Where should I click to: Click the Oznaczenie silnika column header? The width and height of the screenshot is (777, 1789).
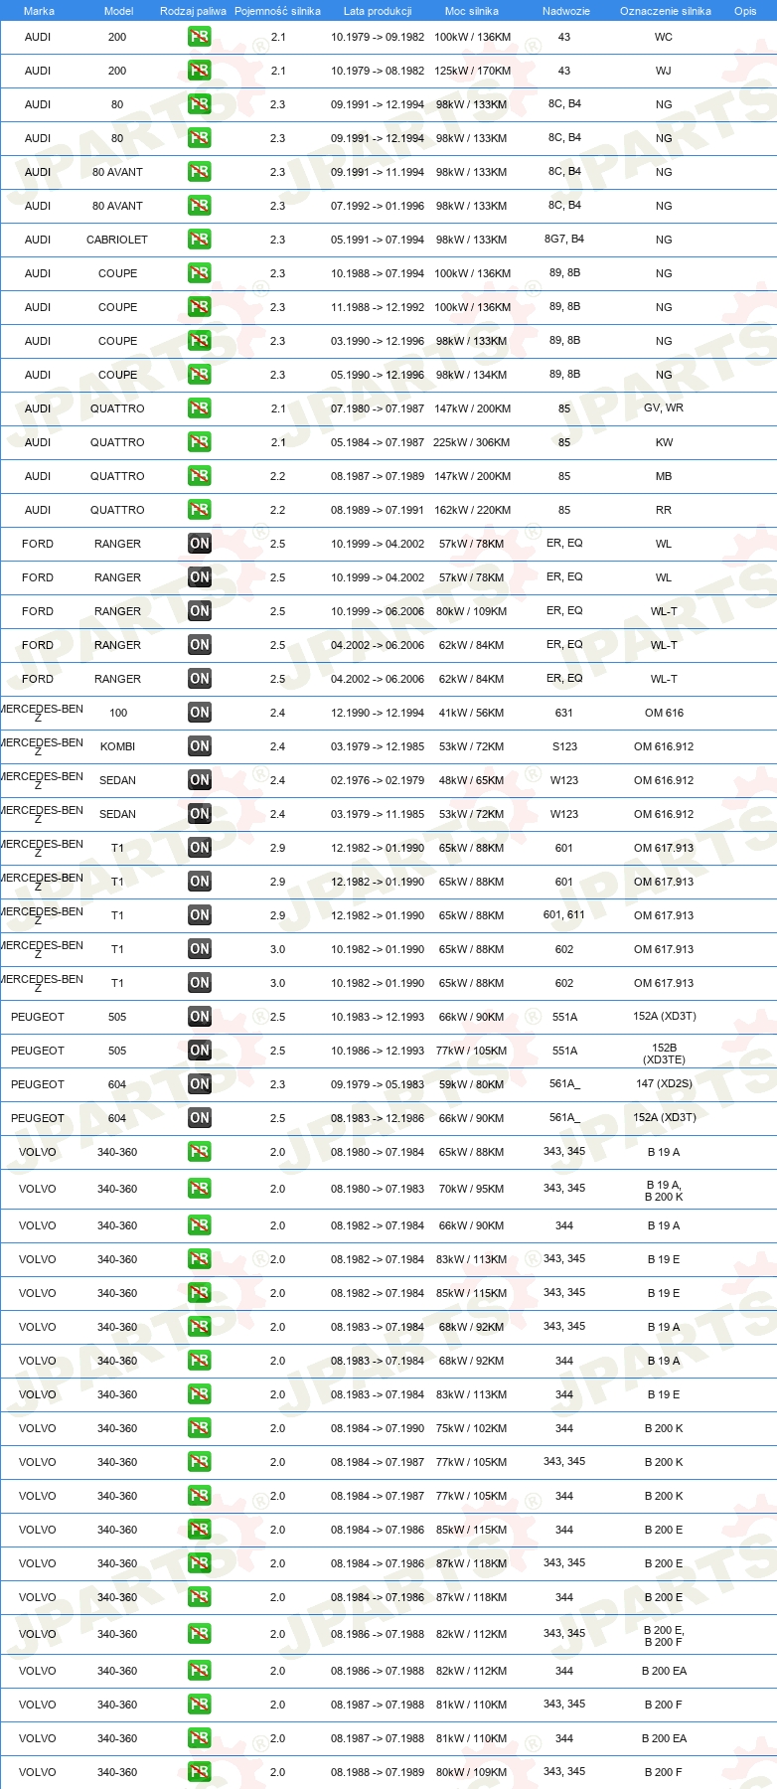coord(666,11)
